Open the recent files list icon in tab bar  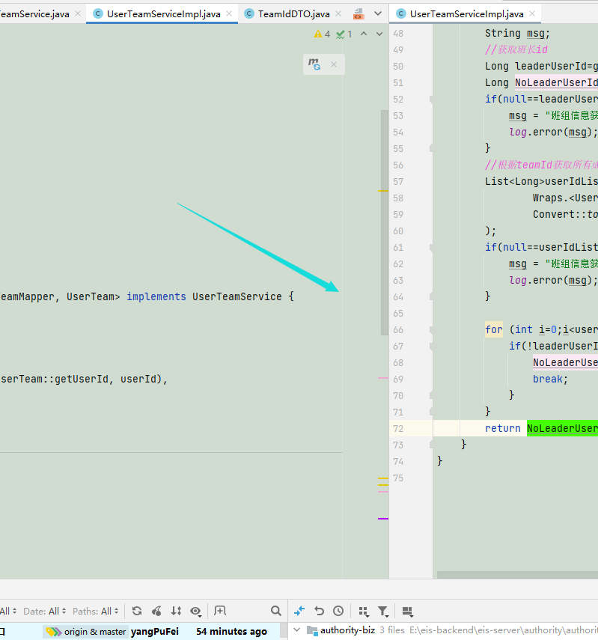click(359, 14)
